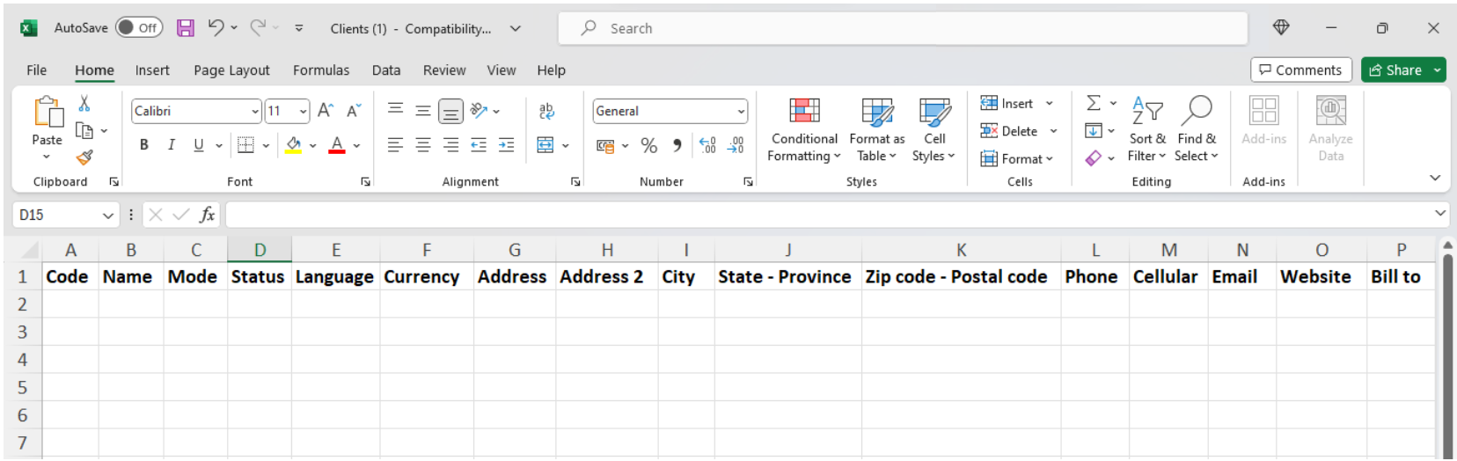The height and width of the screenshot is (461, 1457).
Task: Switch to the Formulas tab
Action: pos(320,70)
